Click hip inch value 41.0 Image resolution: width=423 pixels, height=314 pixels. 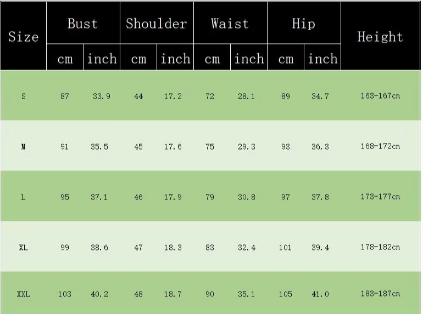coord(320,294)
